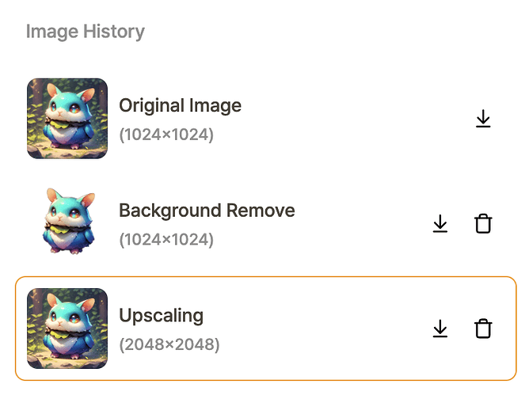The height and width of the screenshot is (395, 525).
Task: Click the orange border of the selected entry
Action: (x=266, y=277)
